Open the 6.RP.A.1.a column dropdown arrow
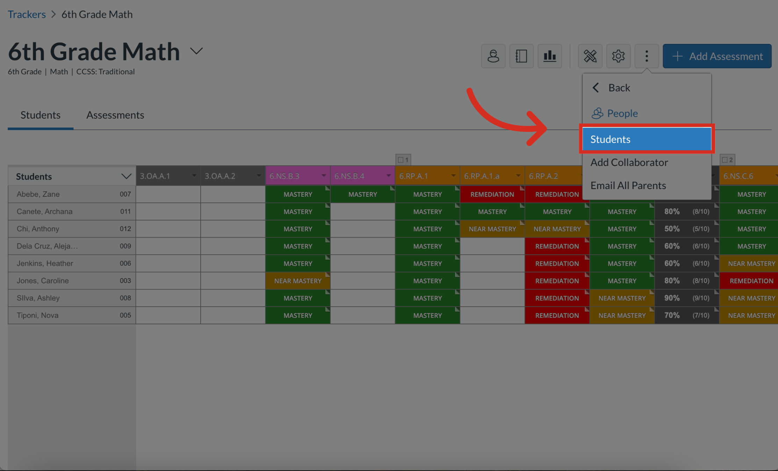This screenshot has width=778, height=471. (x=518, y=175)
